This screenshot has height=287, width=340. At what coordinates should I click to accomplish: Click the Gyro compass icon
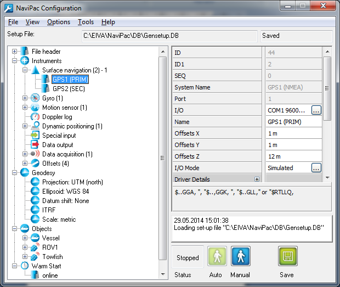35,98
